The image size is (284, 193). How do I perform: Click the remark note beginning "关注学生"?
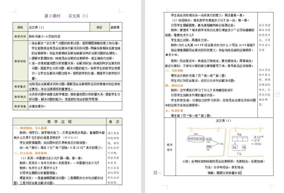click(265, 87)
